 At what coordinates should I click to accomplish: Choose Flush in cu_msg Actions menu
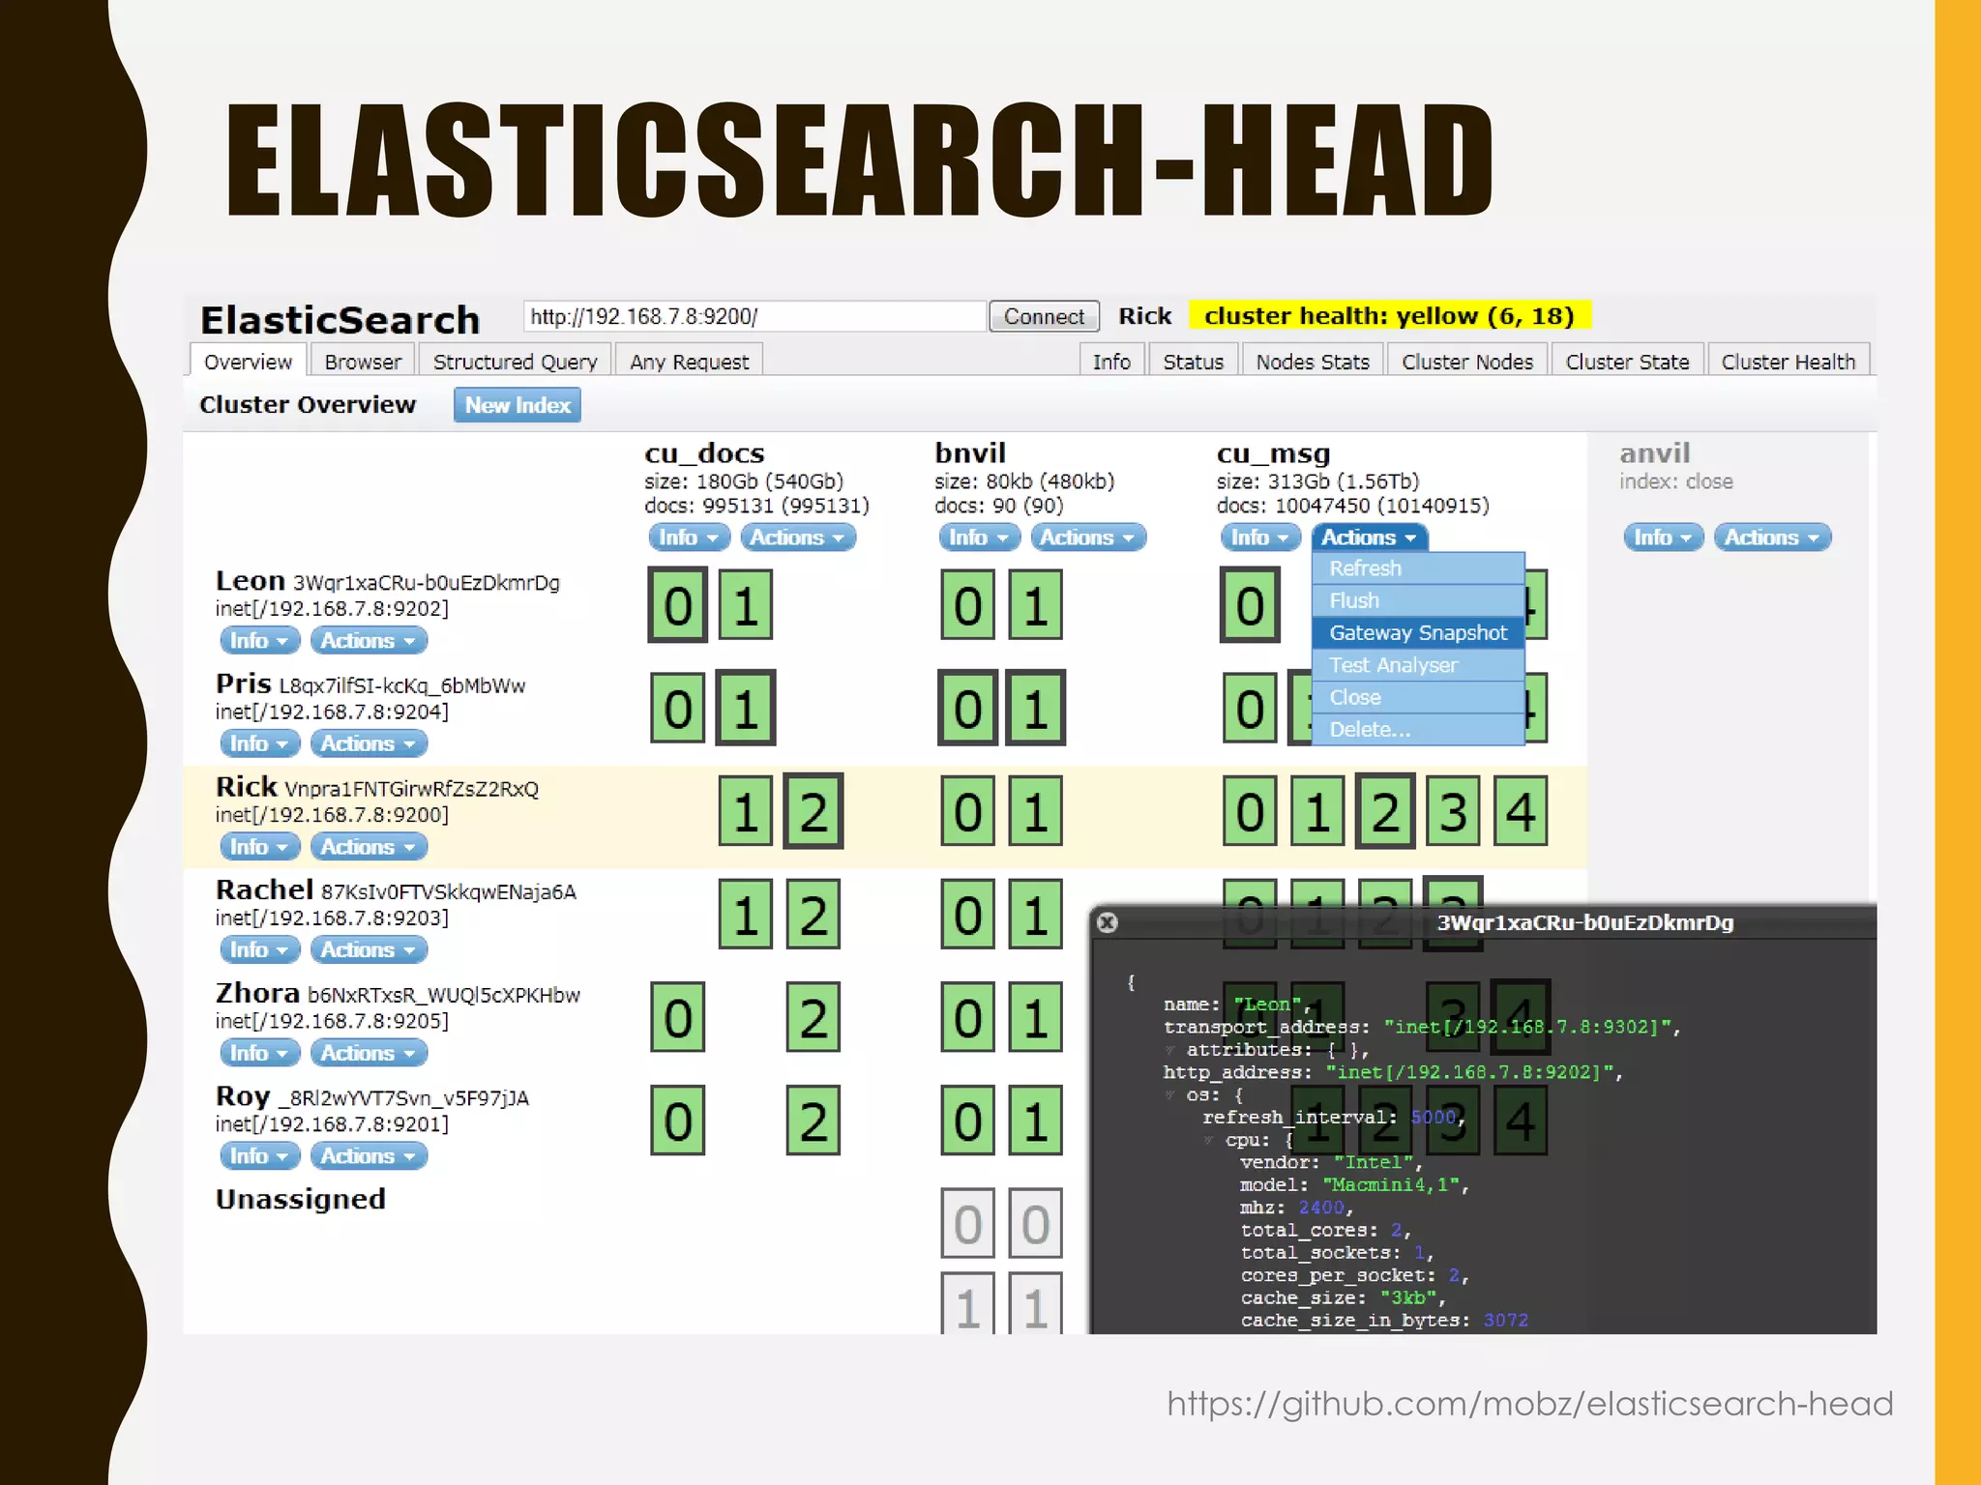1418,600
